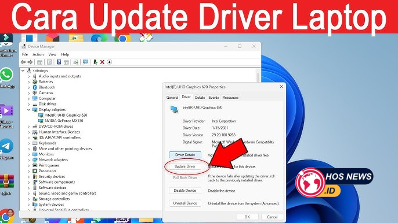
Task: Open WhatsApp desktop shortcut
Action: [6, 75]
